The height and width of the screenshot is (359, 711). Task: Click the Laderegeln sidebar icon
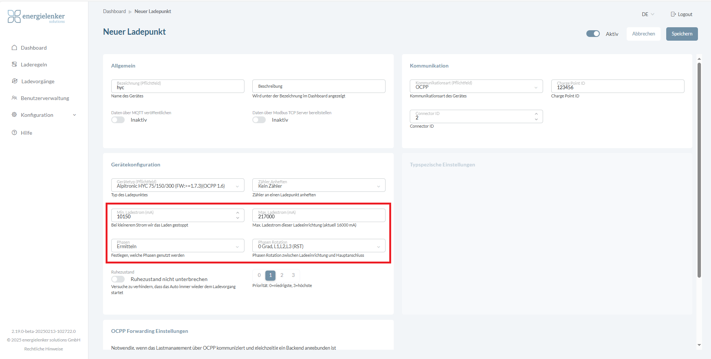coord(15,64)
